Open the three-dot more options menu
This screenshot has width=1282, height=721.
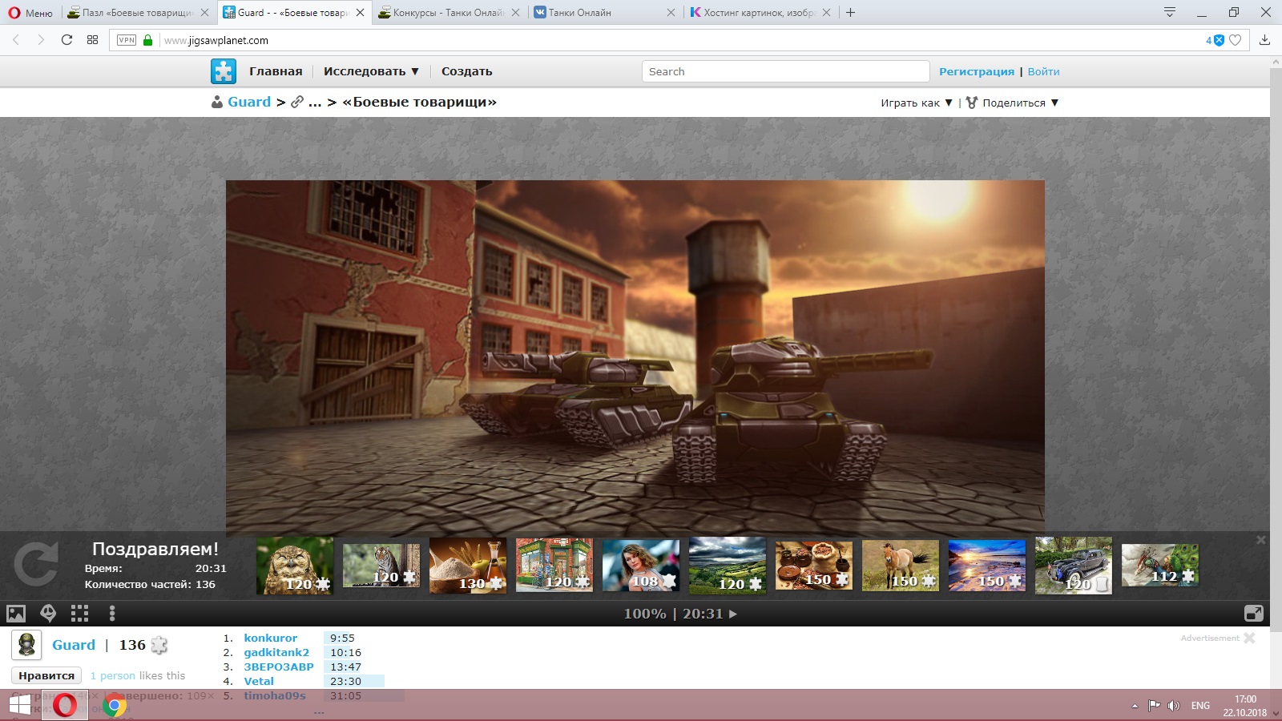pos(112,614)
